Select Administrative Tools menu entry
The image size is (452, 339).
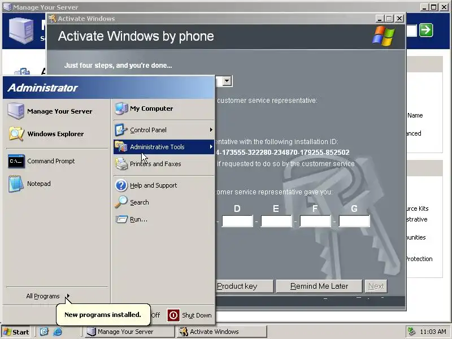tap(164, 147)
